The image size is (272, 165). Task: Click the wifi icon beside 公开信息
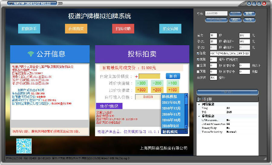[31, 54]
